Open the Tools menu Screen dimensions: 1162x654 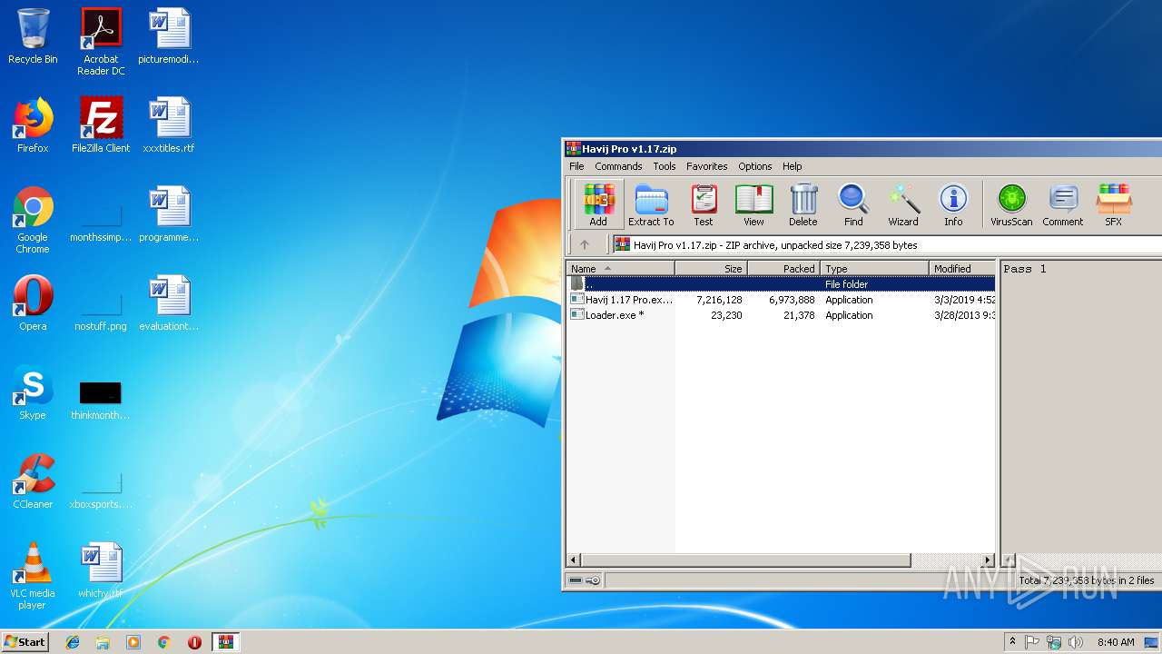coord(665,166)
